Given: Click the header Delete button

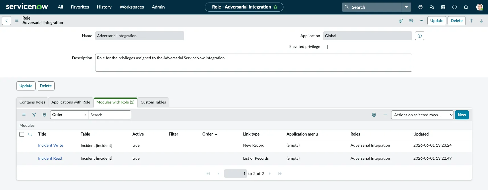Looking at the screenshot, I should (457, 21).
